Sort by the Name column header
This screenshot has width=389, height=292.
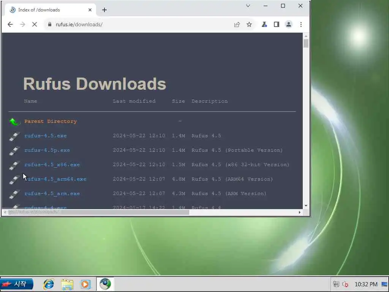(30, 101)
